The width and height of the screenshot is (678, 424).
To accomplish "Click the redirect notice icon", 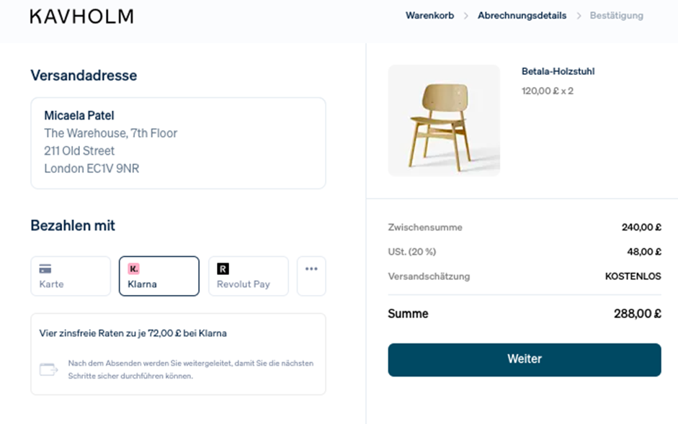I will click(48, 369).
